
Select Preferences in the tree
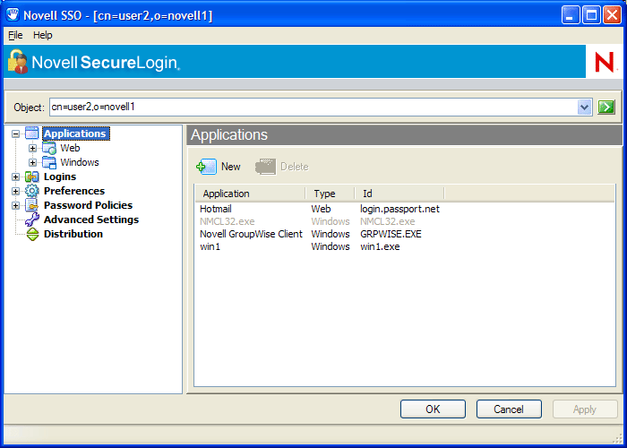pos(74,191)
